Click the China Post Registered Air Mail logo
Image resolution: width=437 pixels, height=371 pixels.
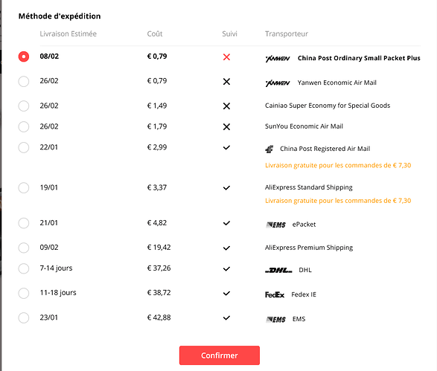click(x=269, y=149)
